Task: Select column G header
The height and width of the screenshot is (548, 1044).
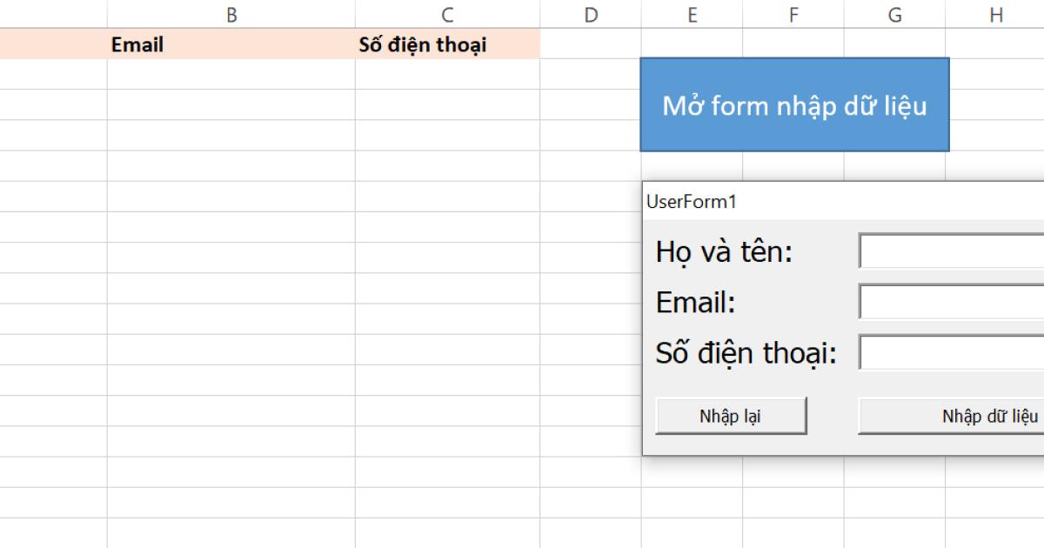Action: pyautogui.click(x=893, y=14)
